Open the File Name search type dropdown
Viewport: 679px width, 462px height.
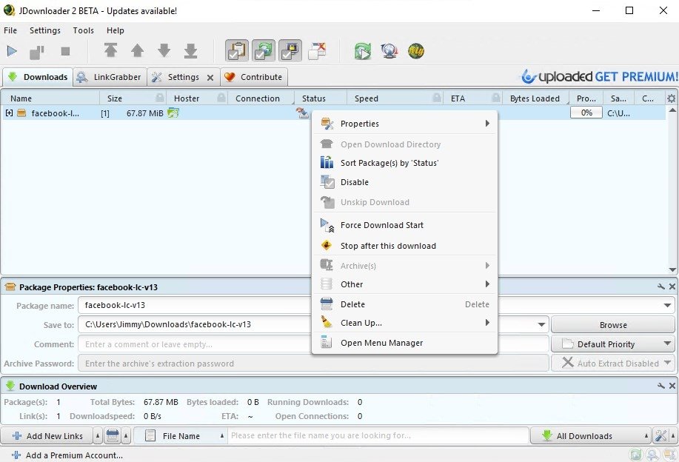pos(180,436)
